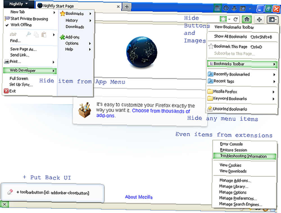The width and height of the screenshot is (281, 213).
Task: Close the add-on bar with X button
Action: click(4, 204)
